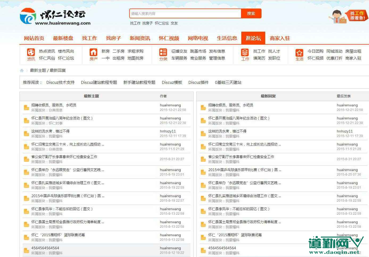Click folder icon beside 省公安厅 in 最新主题
Screen dimensions: 369x257
[26, 159]
